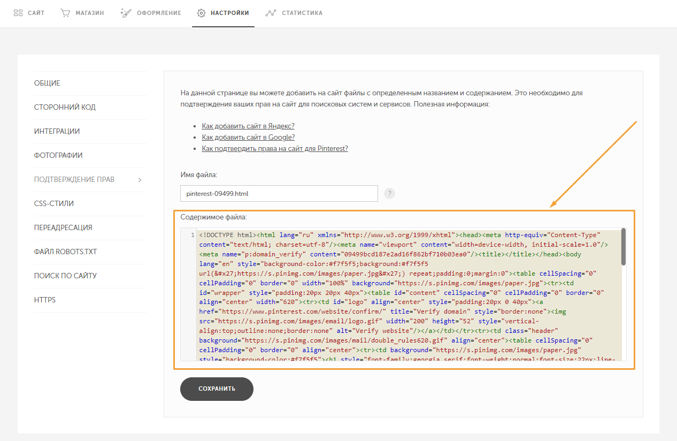Open the Pinterest rights confirmation link
677x441 pixels.
(x=274, y=148)
